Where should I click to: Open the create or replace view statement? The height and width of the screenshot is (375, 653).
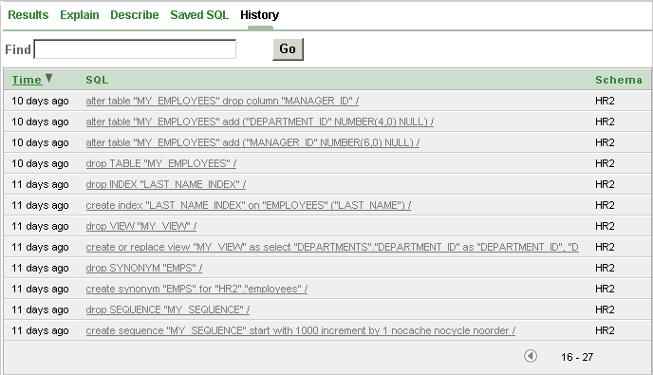point(332,247)
